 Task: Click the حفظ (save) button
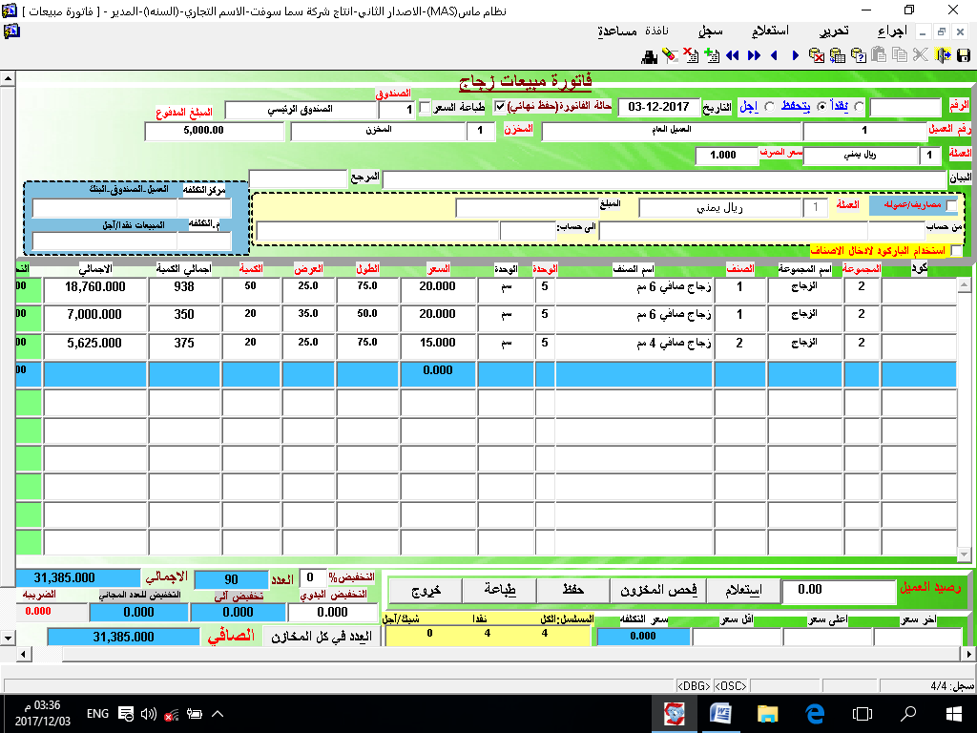pos(572,590)
